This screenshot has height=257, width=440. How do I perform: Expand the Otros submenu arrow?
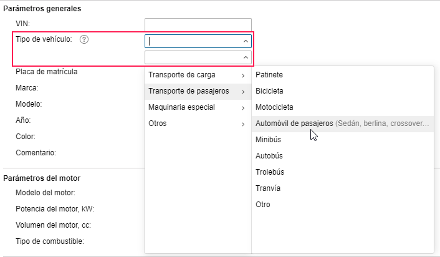pyautogui.click(x=243, y=124)
